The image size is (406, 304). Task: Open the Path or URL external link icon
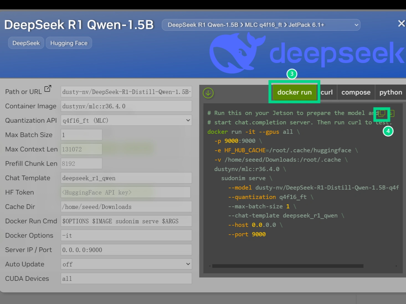point(48,88)
